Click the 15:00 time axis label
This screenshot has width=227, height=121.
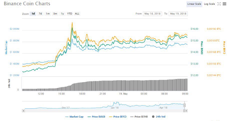click(61, 94)
